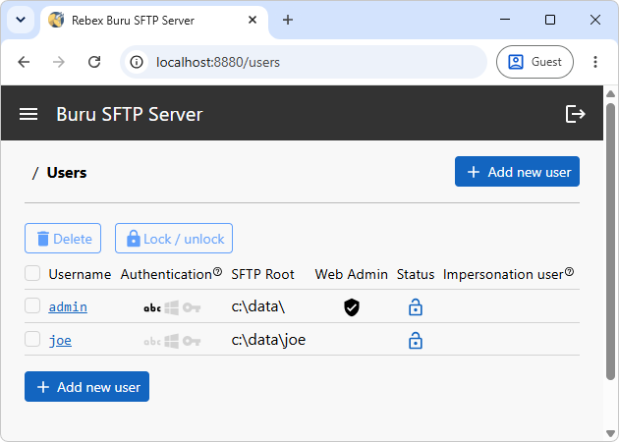The width and height of the screenshot is (619, 442).
Task: Click the c:\data\ root cell
Action: [x=258, y=306]
